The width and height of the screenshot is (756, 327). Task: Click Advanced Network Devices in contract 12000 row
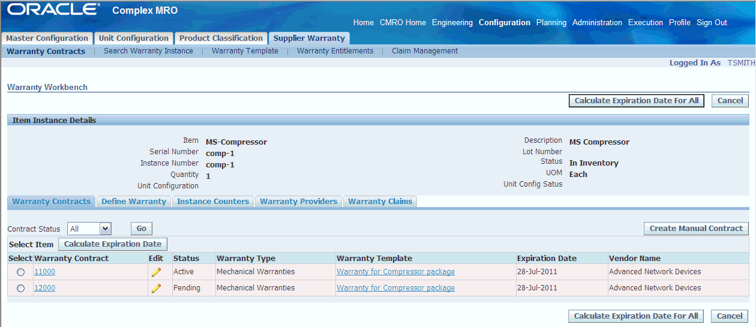click(x=655, y=288)
